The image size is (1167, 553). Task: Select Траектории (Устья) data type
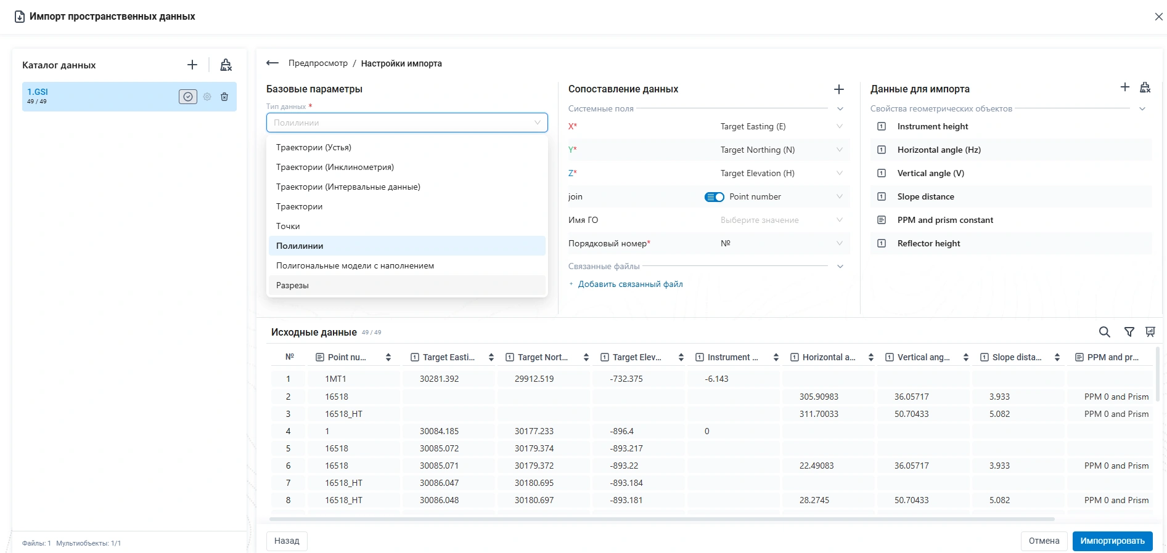(407, 147)
